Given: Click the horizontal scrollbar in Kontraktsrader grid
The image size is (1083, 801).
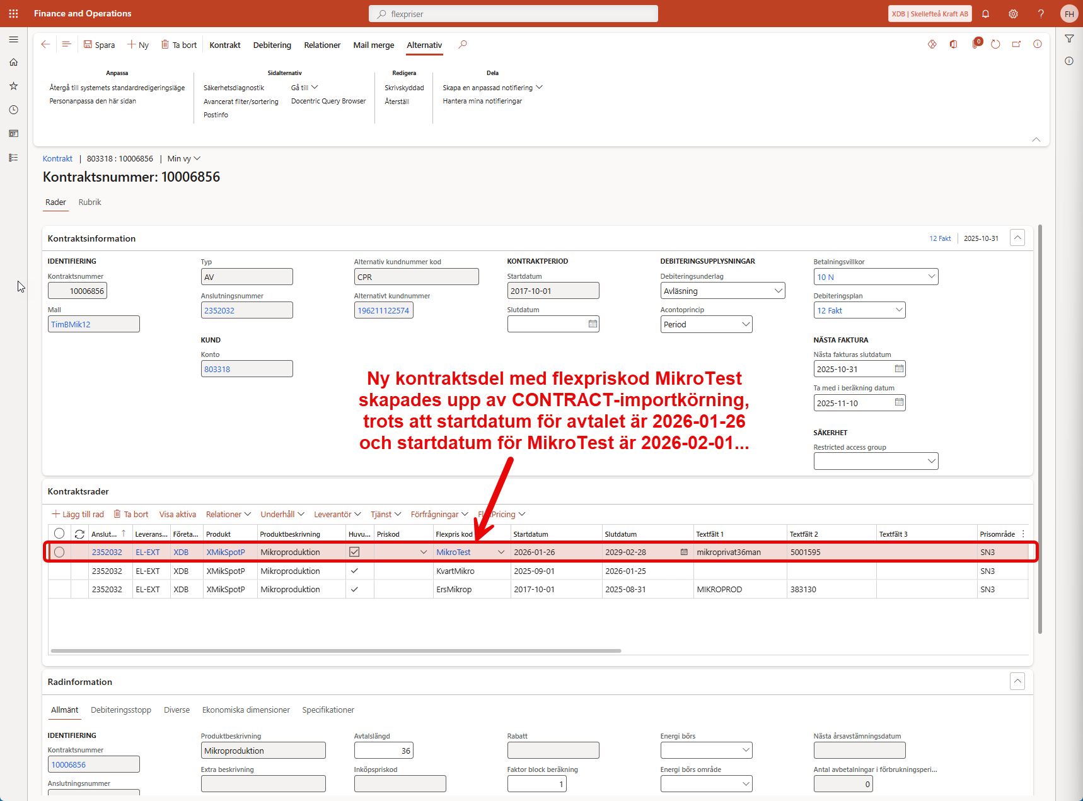Looking at the screenshot, I should [x=335, y=650].
